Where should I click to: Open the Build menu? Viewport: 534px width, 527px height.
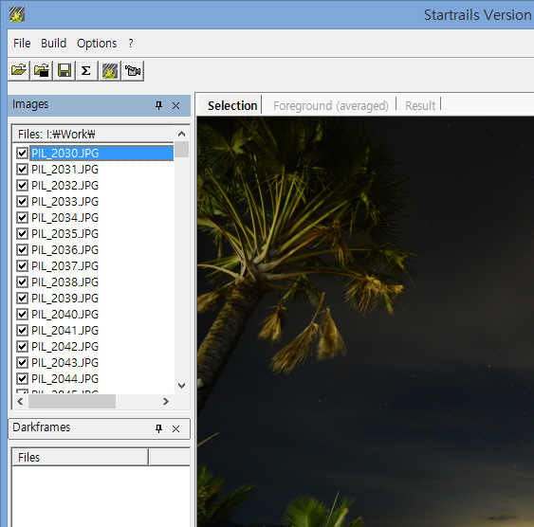coord(53,44)
